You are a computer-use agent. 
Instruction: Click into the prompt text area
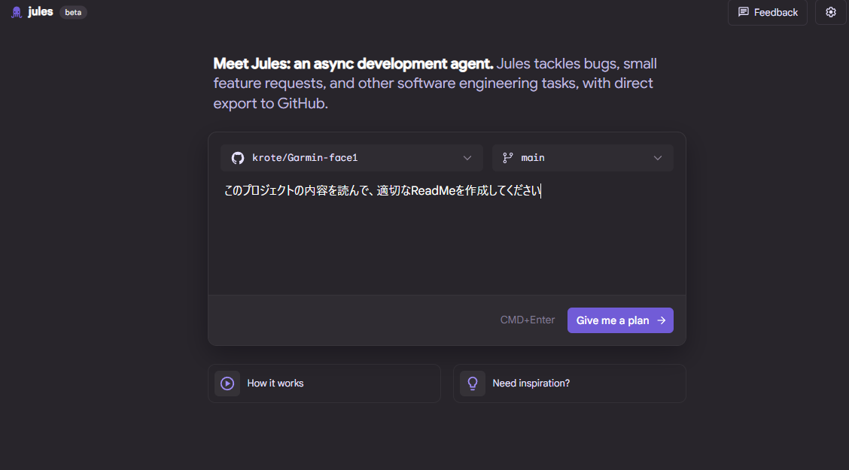tap(446, 235)
